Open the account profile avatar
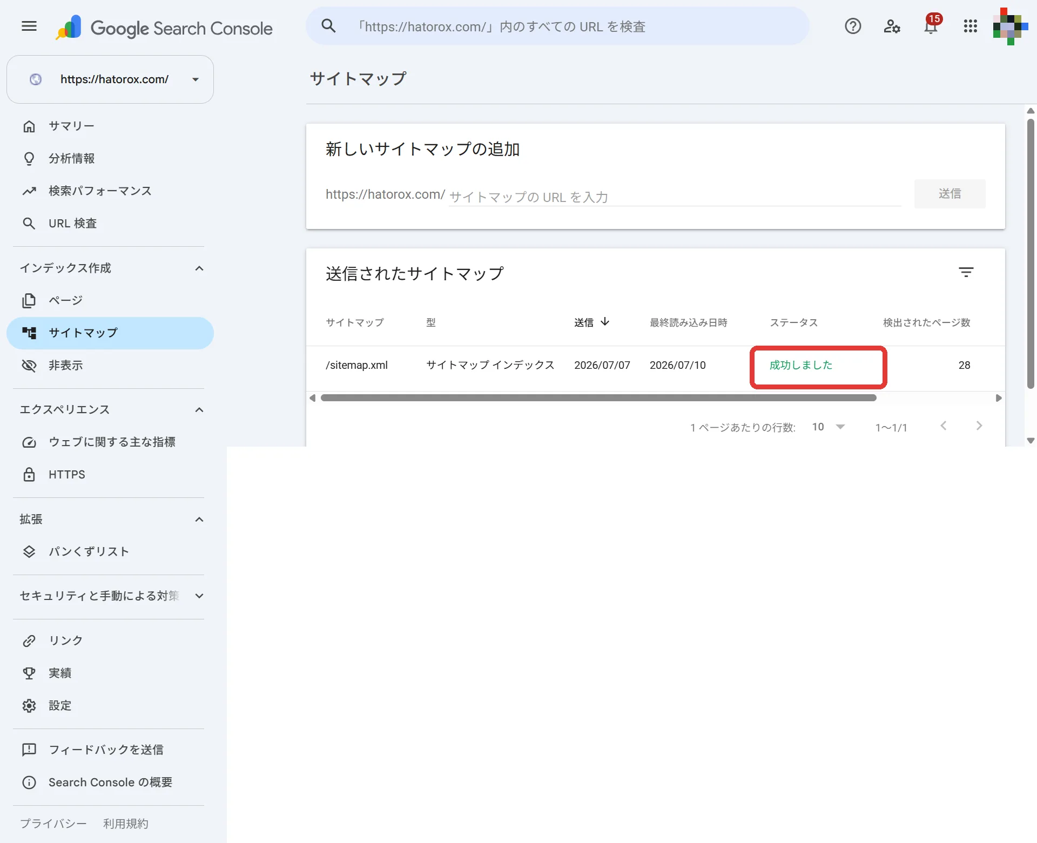The image size is (1037, 843). coord(1009,26)
